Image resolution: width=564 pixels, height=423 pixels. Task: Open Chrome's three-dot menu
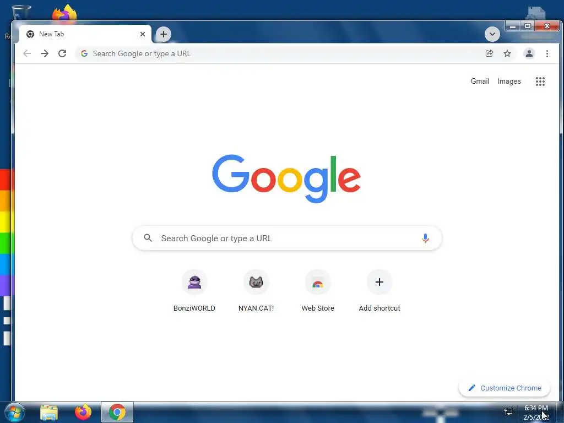pyautogui.click(x=547, y=53)
